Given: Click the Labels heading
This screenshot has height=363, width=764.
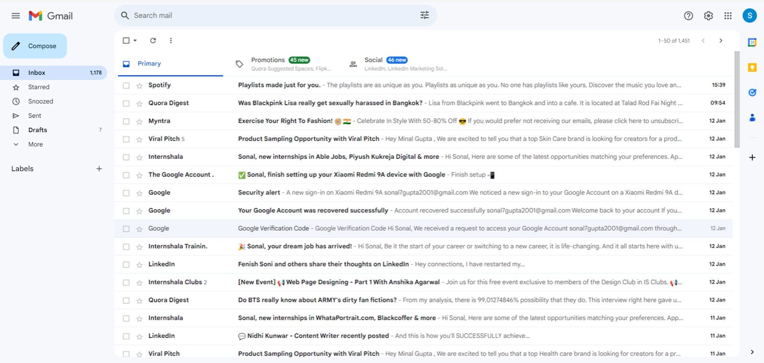Looking at the screenshot, I should [22, 169].
